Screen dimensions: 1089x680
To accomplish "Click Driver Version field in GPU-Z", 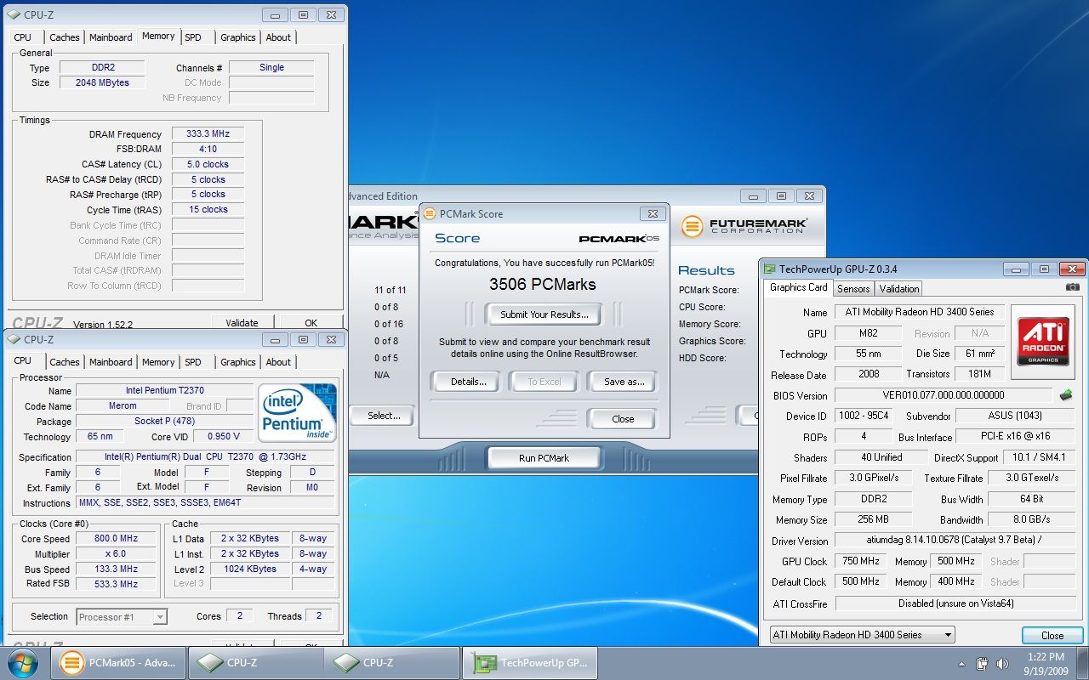I will point(955,541).
